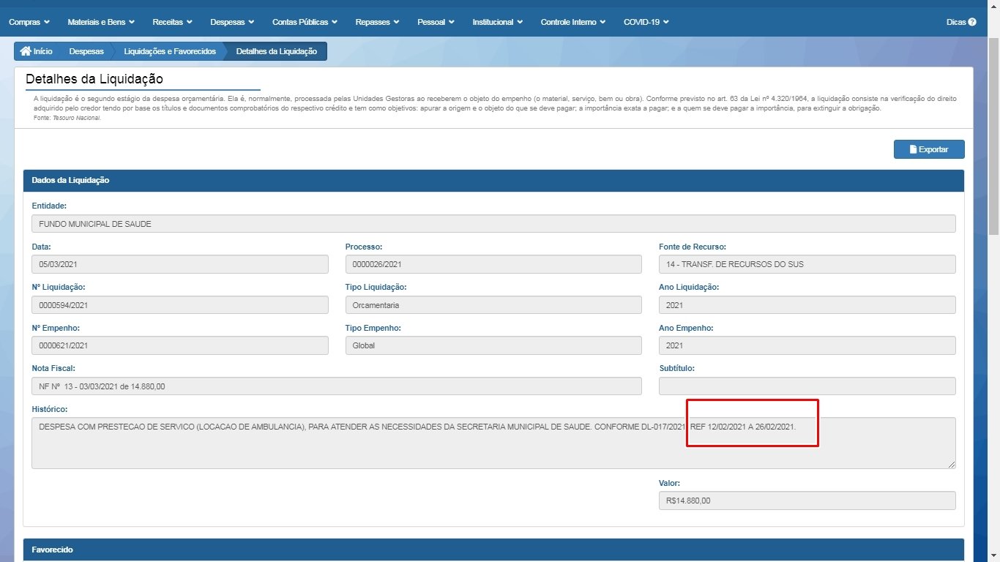This screenshot has width=1000, height=562.
Task: Expand the Repasses menu
Action: point(377,22)
